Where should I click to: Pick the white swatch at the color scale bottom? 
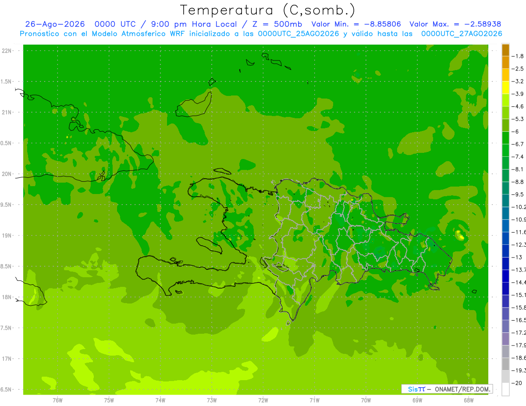pos(505,389)
